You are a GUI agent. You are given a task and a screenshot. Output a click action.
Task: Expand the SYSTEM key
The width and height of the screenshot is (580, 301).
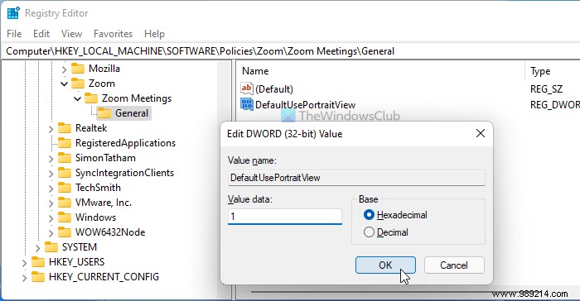(x=37, y=247)
